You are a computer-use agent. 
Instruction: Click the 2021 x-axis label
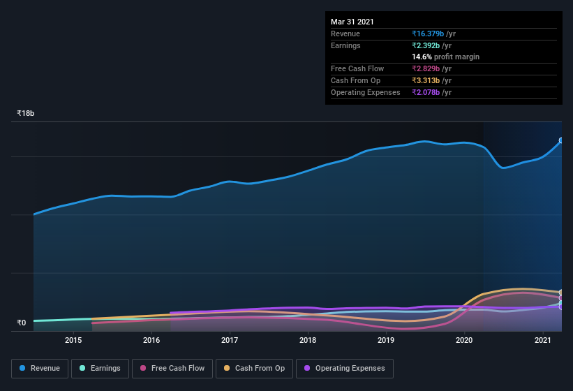(x=543, y=340)
